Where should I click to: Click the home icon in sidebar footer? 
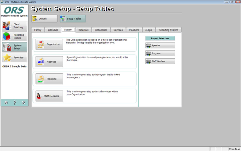(x=6, y=103)
